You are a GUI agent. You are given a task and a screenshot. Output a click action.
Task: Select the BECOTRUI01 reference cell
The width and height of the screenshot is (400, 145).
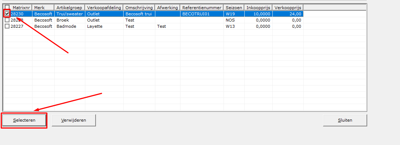(x=202, y=14)
